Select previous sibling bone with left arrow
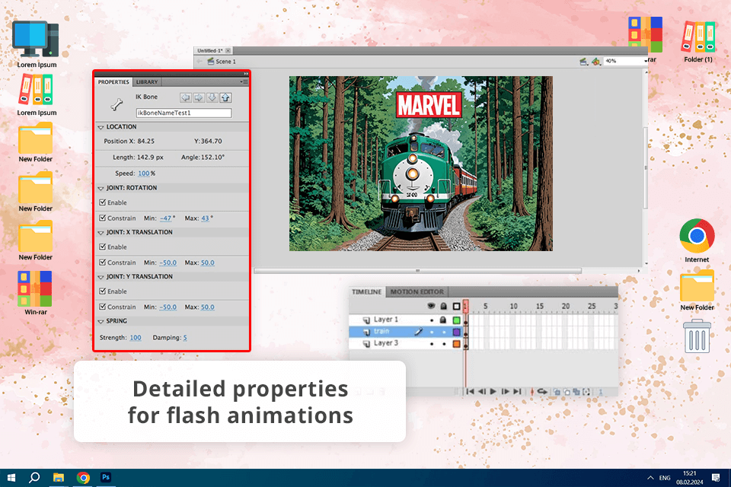 [x=186, y=97]
